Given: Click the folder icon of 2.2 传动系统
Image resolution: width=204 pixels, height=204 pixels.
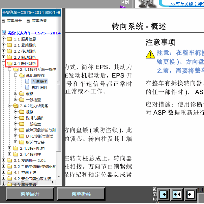Looking at the screenshot, I should (x=9, y=51).
